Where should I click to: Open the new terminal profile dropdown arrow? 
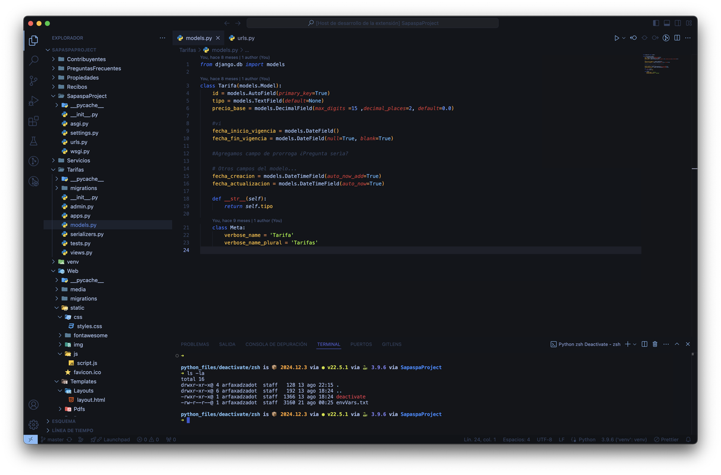[x=634, y=344]
